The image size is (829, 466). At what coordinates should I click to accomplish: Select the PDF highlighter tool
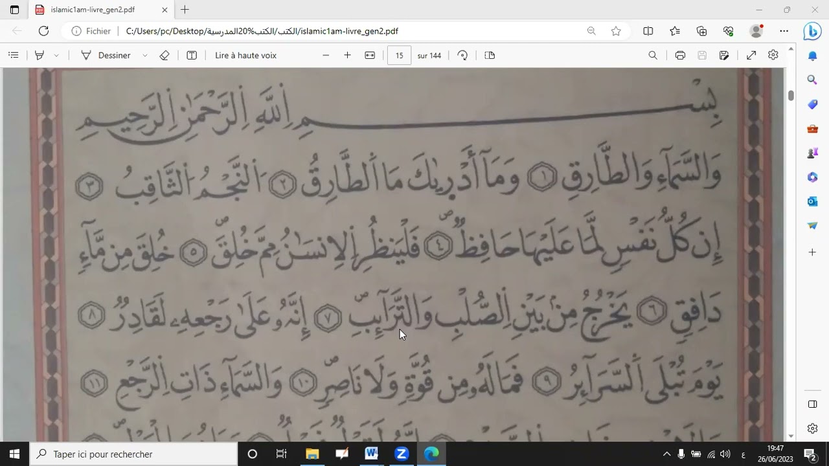40,56
